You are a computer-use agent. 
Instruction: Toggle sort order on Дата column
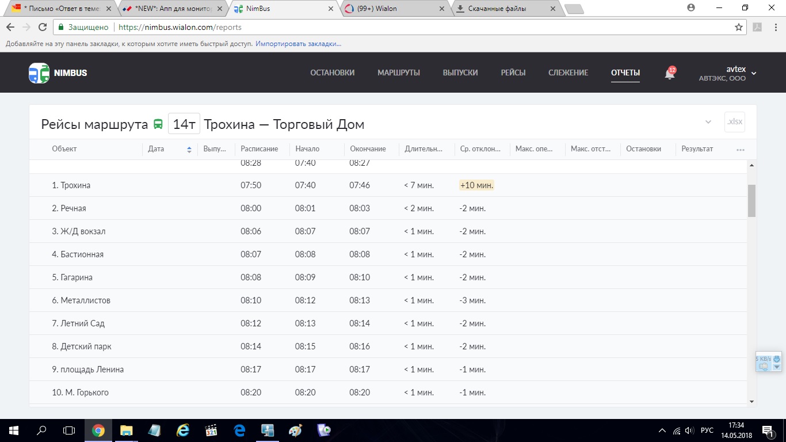pyautogui.click(x=189, y=150)
